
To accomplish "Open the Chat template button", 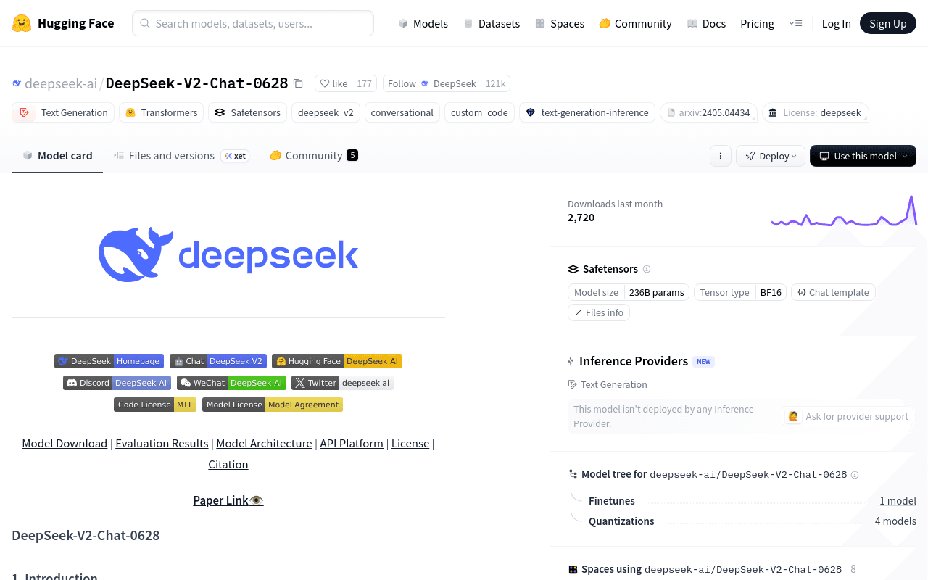I will 833,292.
